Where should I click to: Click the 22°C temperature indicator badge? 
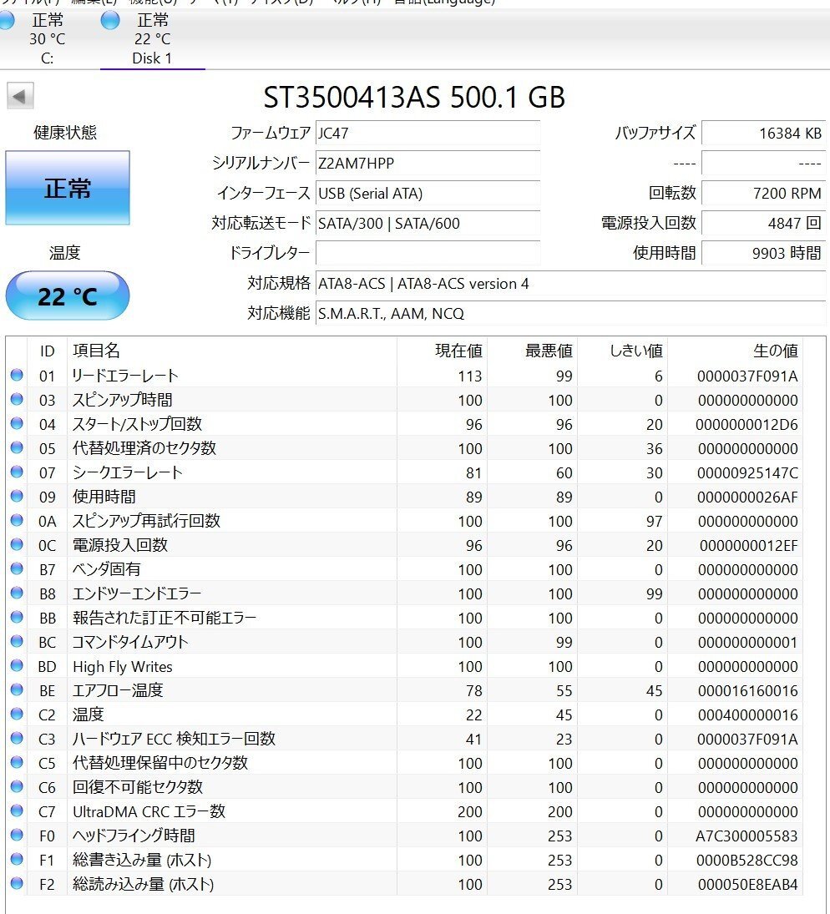67,295
